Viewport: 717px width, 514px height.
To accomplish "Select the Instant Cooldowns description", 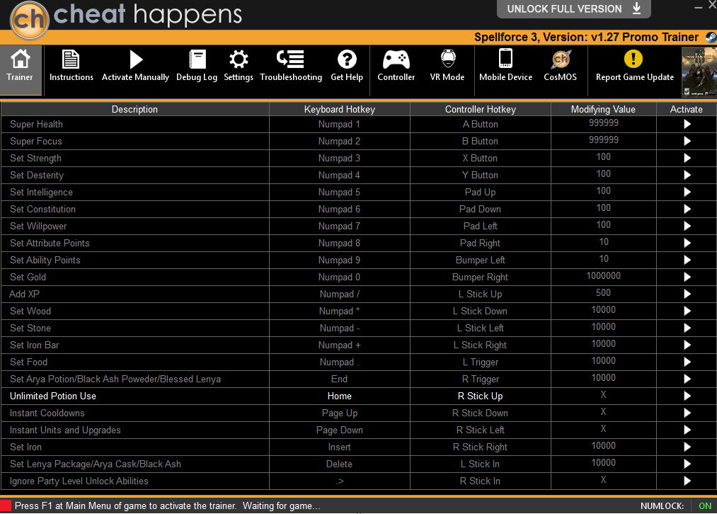I will click(135, 413).
